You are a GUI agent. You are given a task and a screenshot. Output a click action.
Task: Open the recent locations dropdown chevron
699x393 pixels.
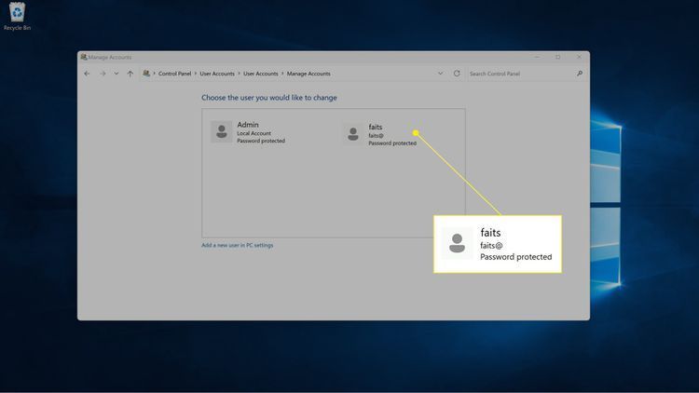point(116,74)
